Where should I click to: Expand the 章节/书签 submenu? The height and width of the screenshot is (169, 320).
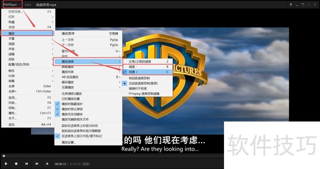point(88,51)
